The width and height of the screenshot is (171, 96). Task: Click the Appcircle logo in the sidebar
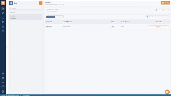[3, 3]
